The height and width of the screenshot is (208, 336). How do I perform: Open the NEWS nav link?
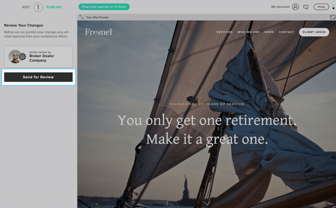[x=269, y=32]
